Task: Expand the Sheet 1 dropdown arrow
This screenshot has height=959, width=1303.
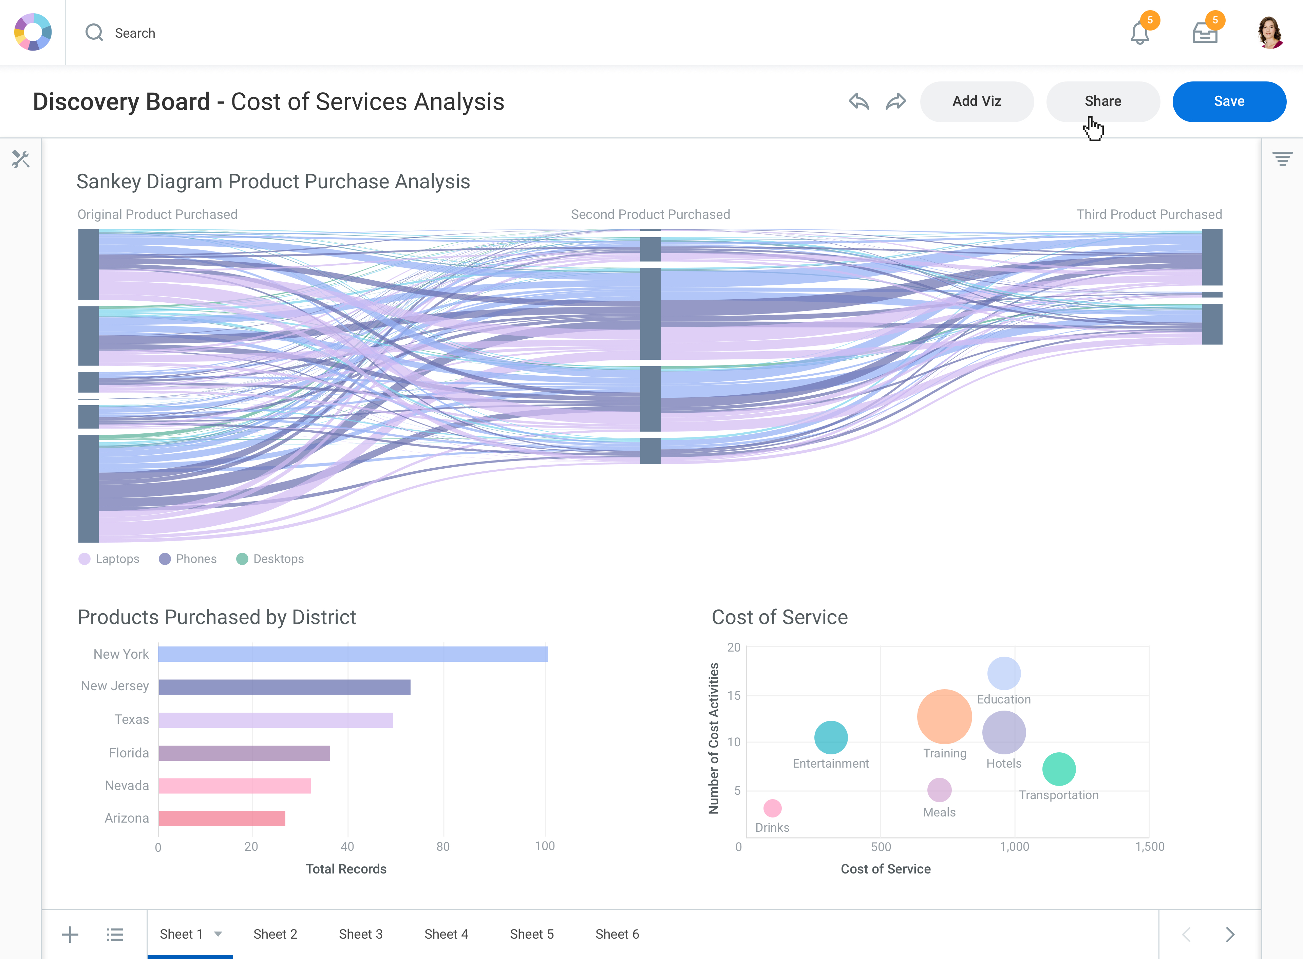Action: coord(218,934)
